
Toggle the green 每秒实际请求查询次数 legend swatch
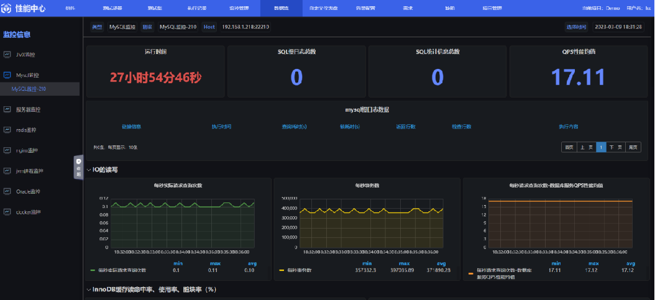pos(93,270)
